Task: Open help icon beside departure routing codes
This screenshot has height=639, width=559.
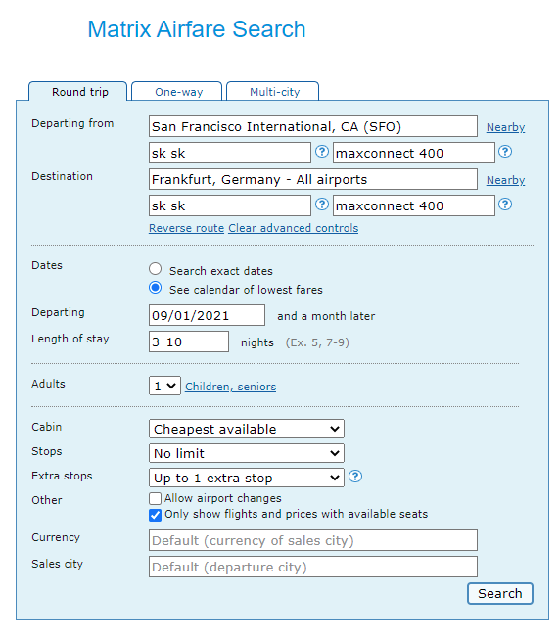Action: (x=322, y=152)
